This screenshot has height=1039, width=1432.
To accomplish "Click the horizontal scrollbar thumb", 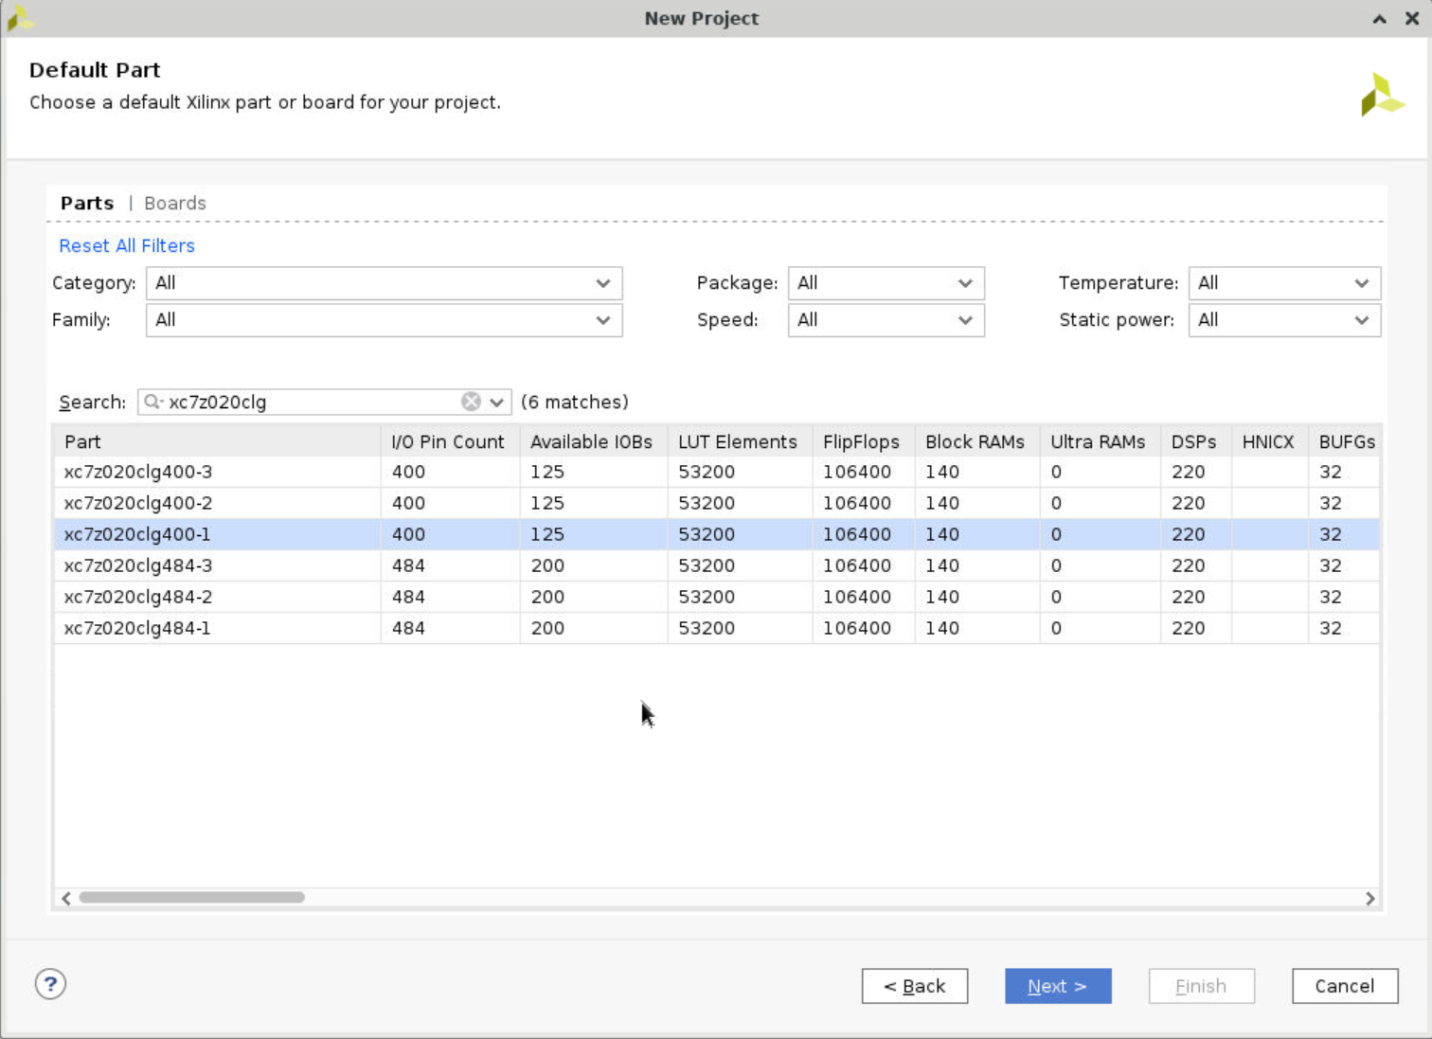I will point(192,897).
